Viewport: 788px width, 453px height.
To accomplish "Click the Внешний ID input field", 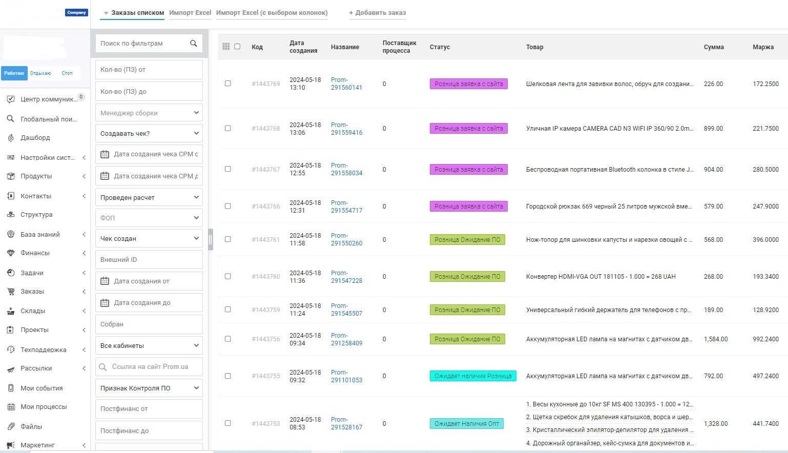I will 149,259.
